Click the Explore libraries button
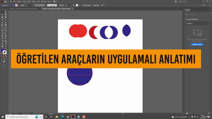Image resolution: width=212 pixels, height=119 pixels. point(197,44)
